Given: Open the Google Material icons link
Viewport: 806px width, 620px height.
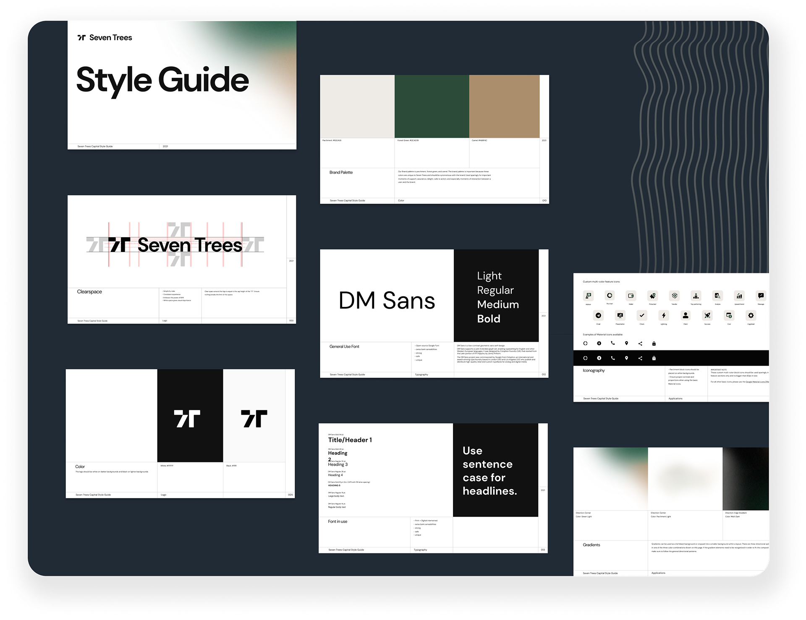Looking at the screenshot, I should click(x=757, y=382).
